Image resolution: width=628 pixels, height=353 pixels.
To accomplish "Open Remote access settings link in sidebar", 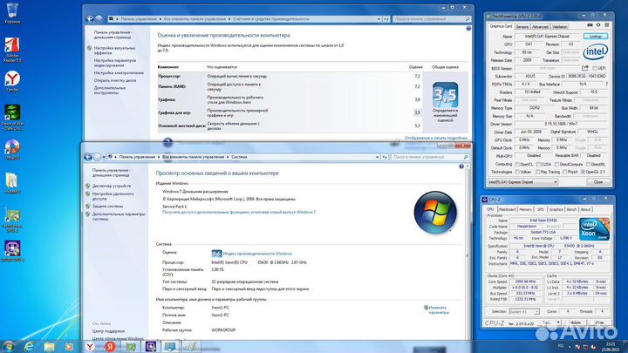I will pyautogui.click(x=113, y=196).
